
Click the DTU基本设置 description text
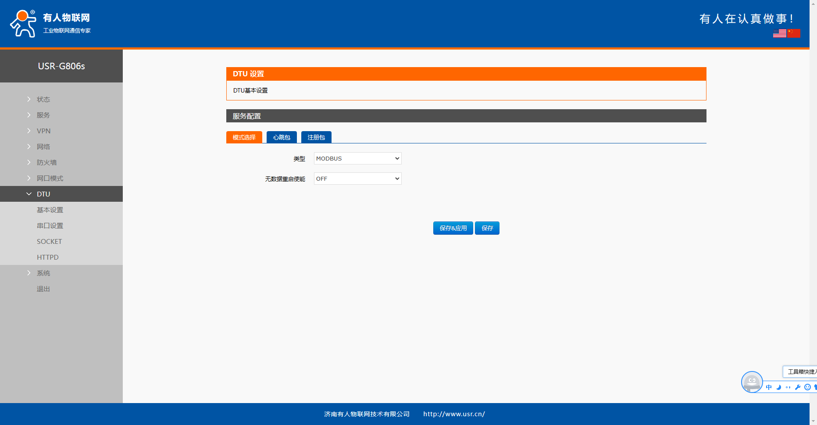[250, 90]
